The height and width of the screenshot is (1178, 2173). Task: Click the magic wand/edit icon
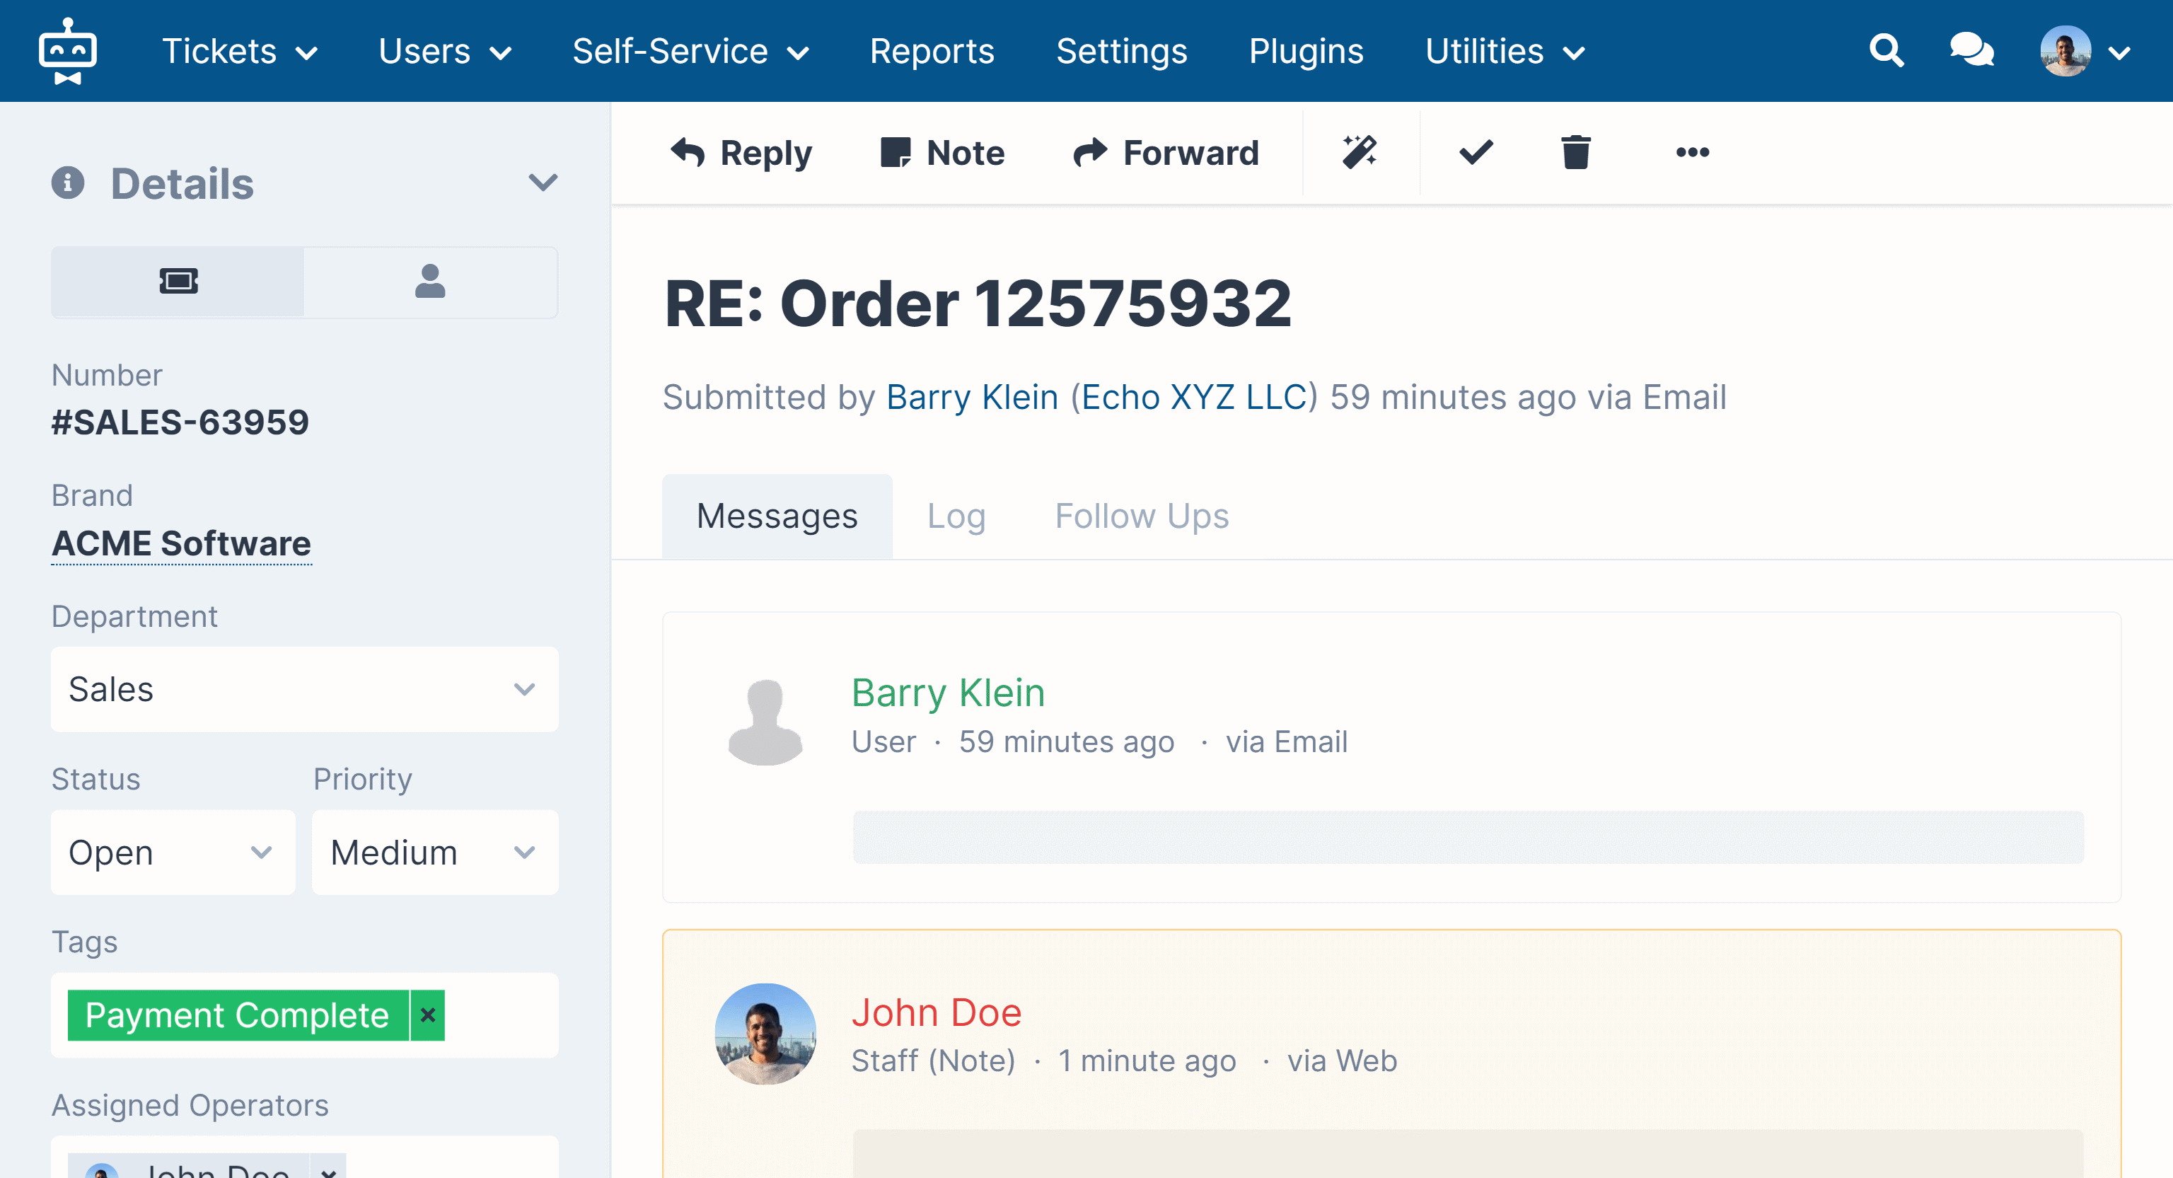(x=1360, y=151)
